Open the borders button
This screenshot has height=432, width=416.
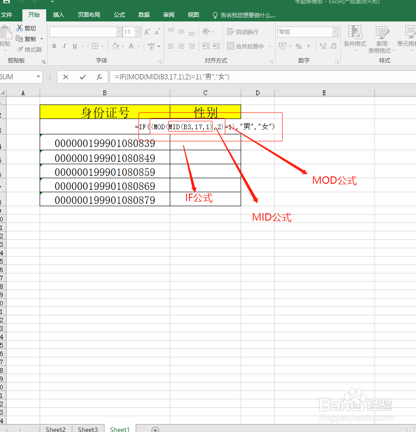pos(95,46)
